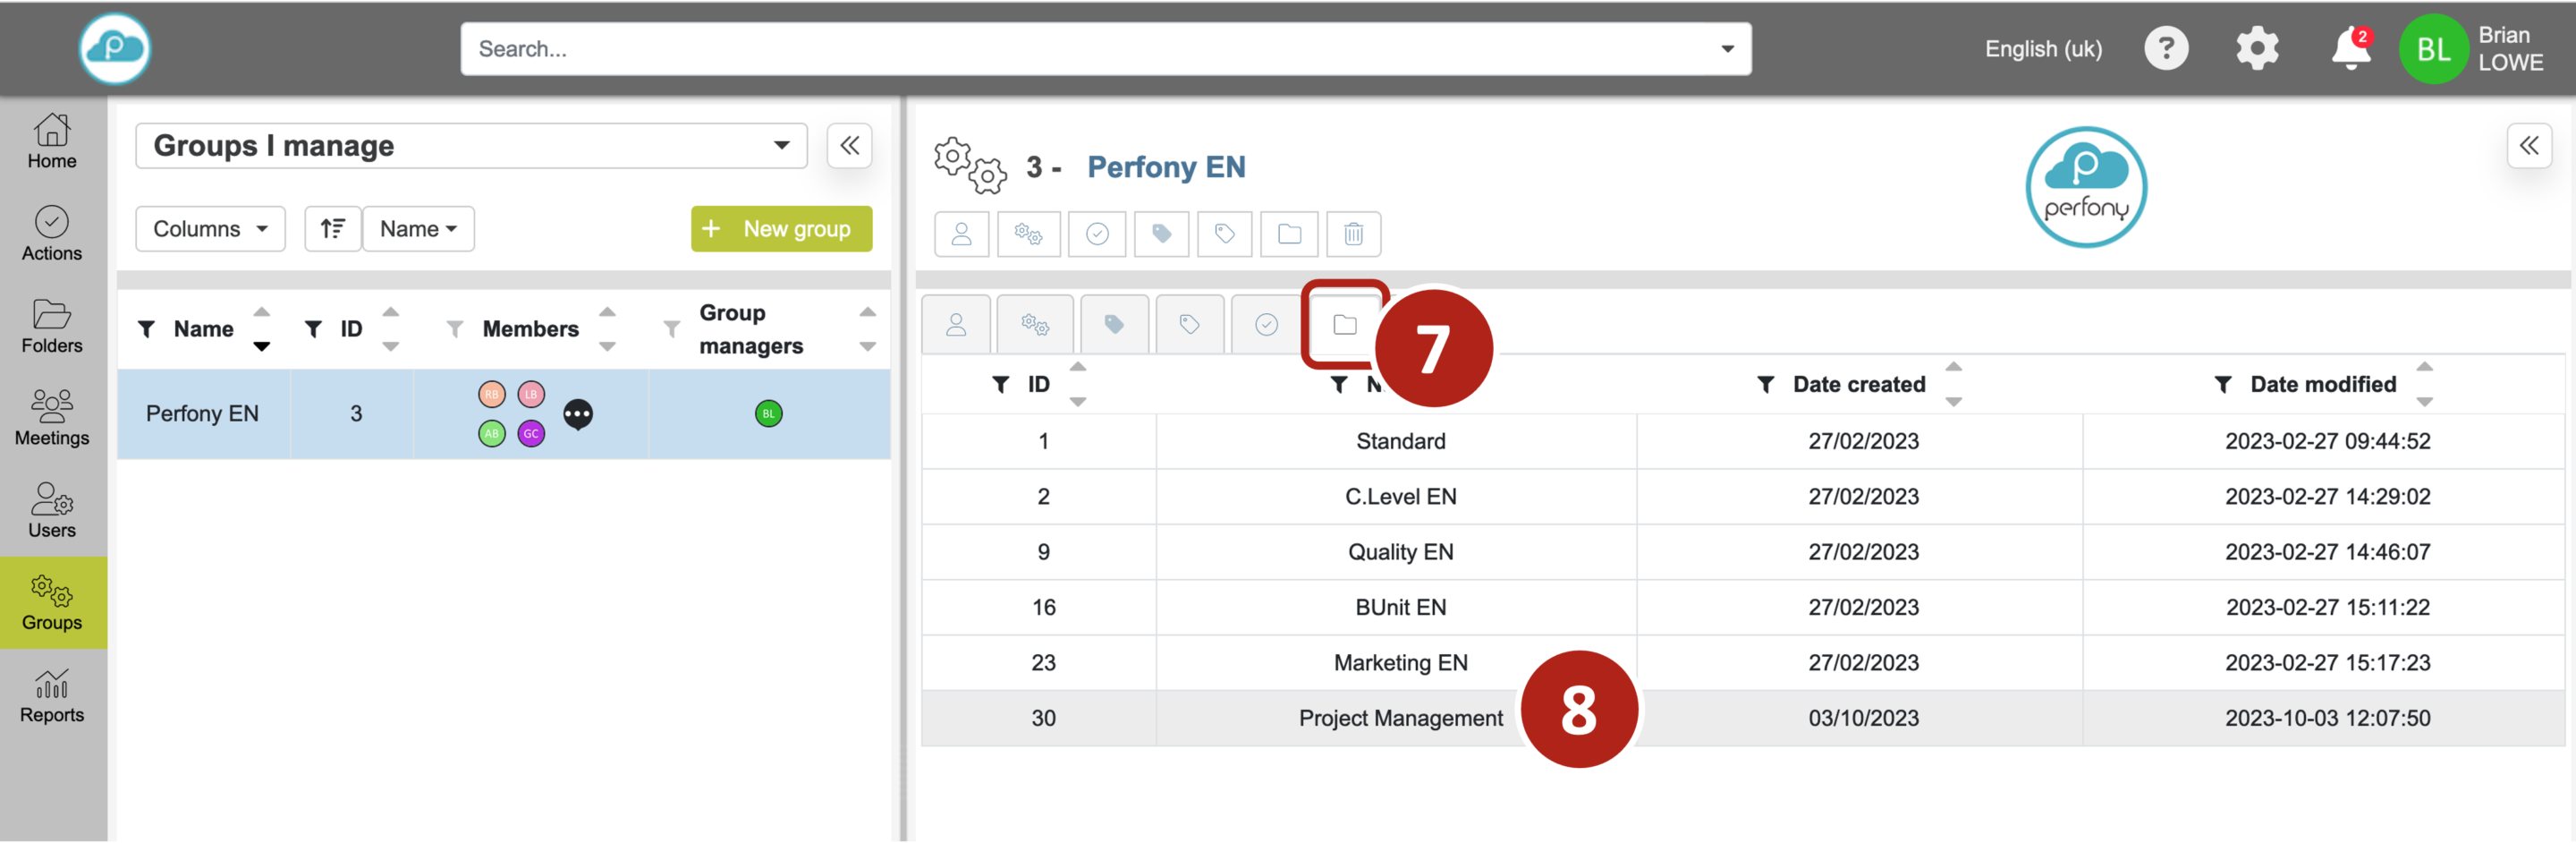Open Actions in the sidebar
The height and width of the screenshot is (843, 2576).
[52, 233]
